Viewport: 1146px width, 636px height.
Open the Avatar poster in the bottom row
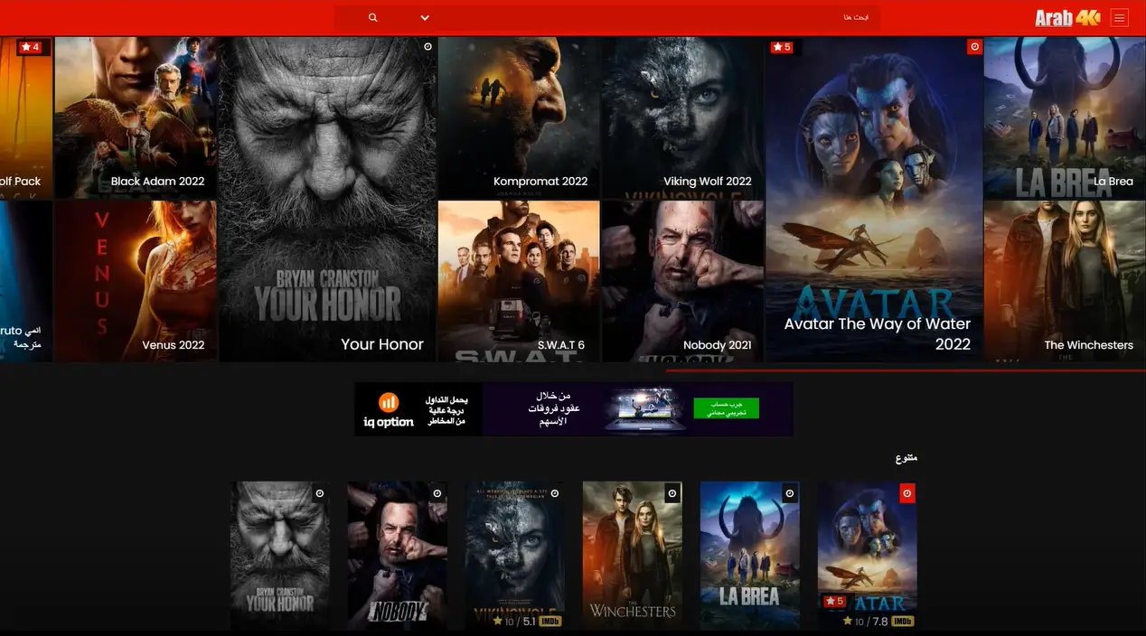coord(868,555)
